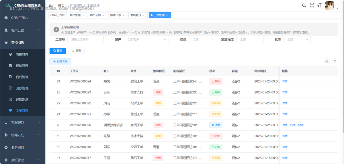Open 详情 for WO202600018
344x164 pixels.
pyautogui.click(x=285, y=147)
